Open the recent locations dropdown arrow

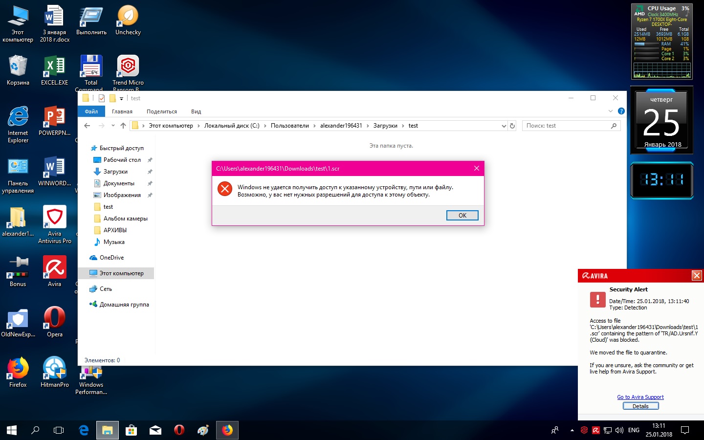[113, 126]
